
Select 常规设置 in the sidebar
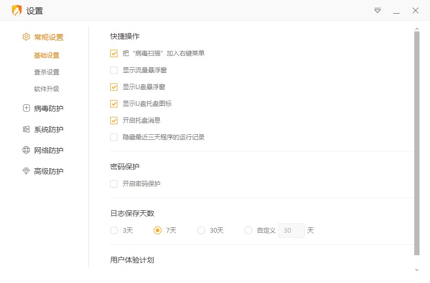[49, 37]
